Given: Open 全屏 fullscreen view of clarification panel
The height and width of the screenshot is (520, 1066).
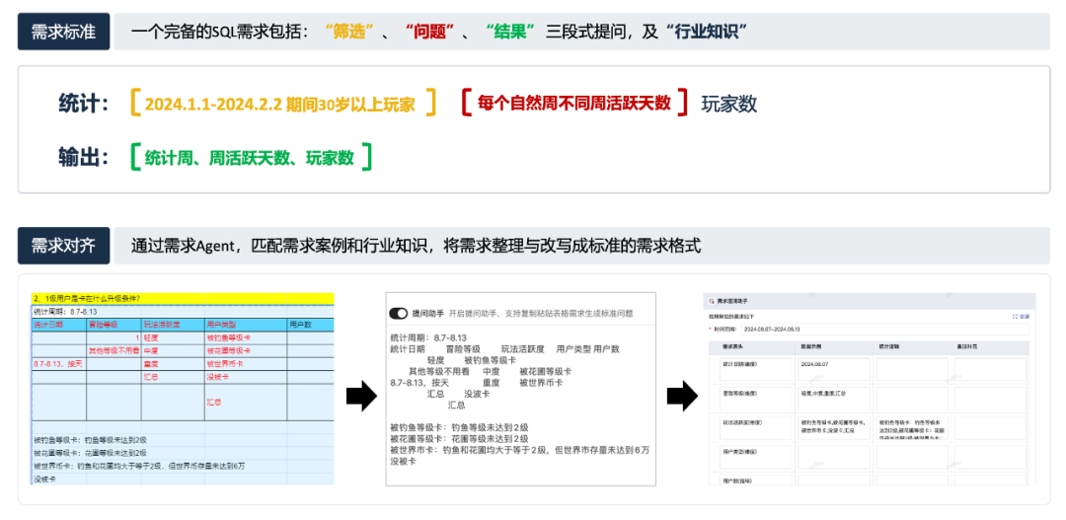Looking at the screenshot, I should tap(1022, 317).
